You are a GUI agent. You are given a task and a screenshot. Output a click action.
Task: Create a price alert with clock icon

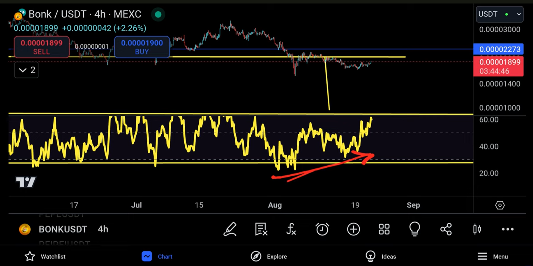[322, 229]
